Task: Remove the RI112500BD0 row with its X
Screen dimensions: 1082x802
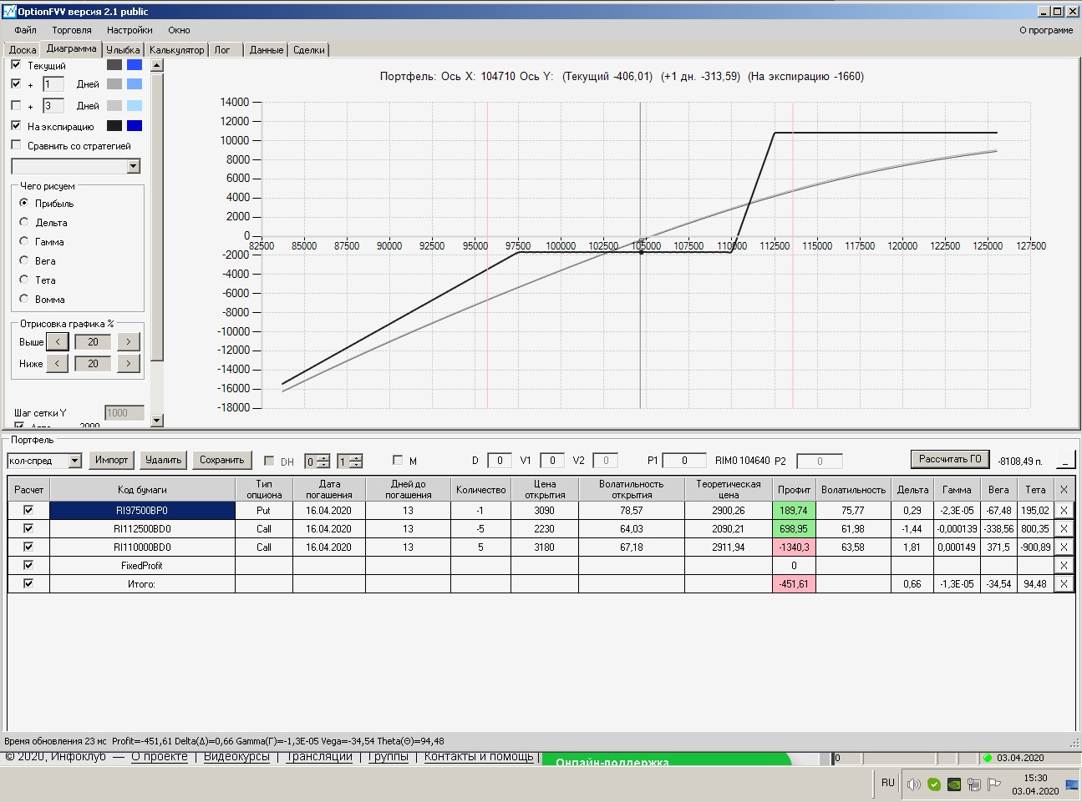Action: click(x=1064, y=528)
